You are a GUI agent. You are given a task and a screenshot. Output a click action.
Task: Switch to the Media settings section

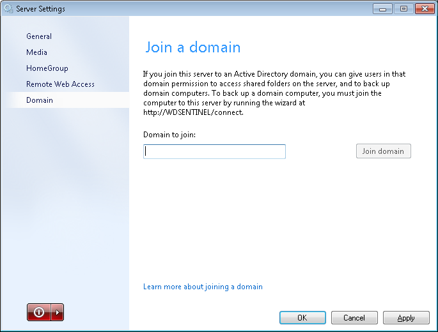pyautogui.click(x=36, y=52)
